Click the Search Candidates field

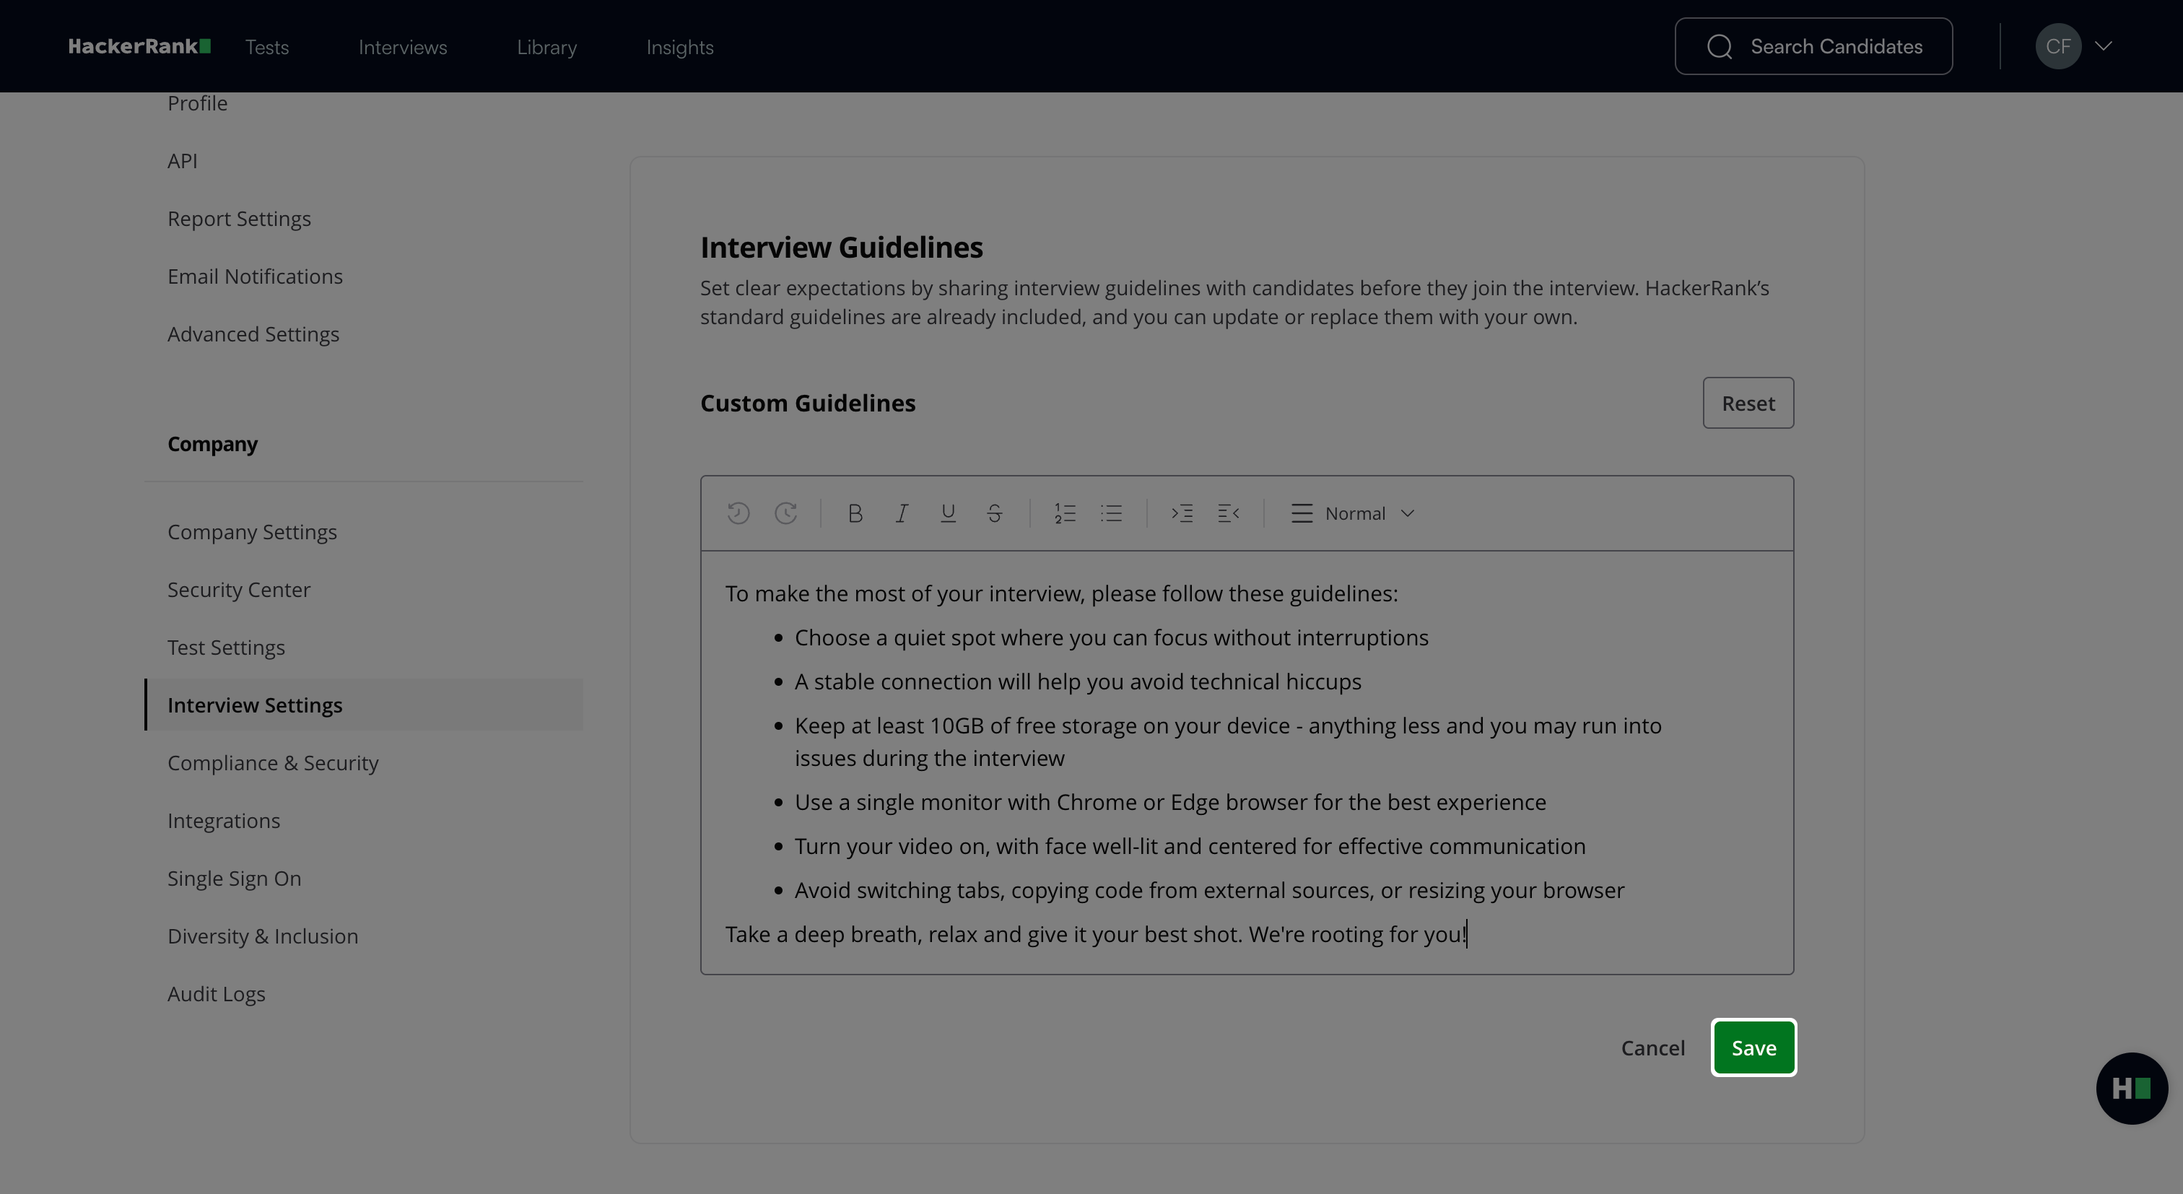point(1813,47)
